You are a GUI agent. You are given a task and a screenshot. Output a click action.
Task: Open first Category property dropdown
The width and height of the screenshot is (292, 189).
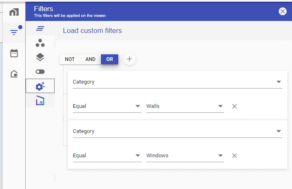click(x=177, y=82)
